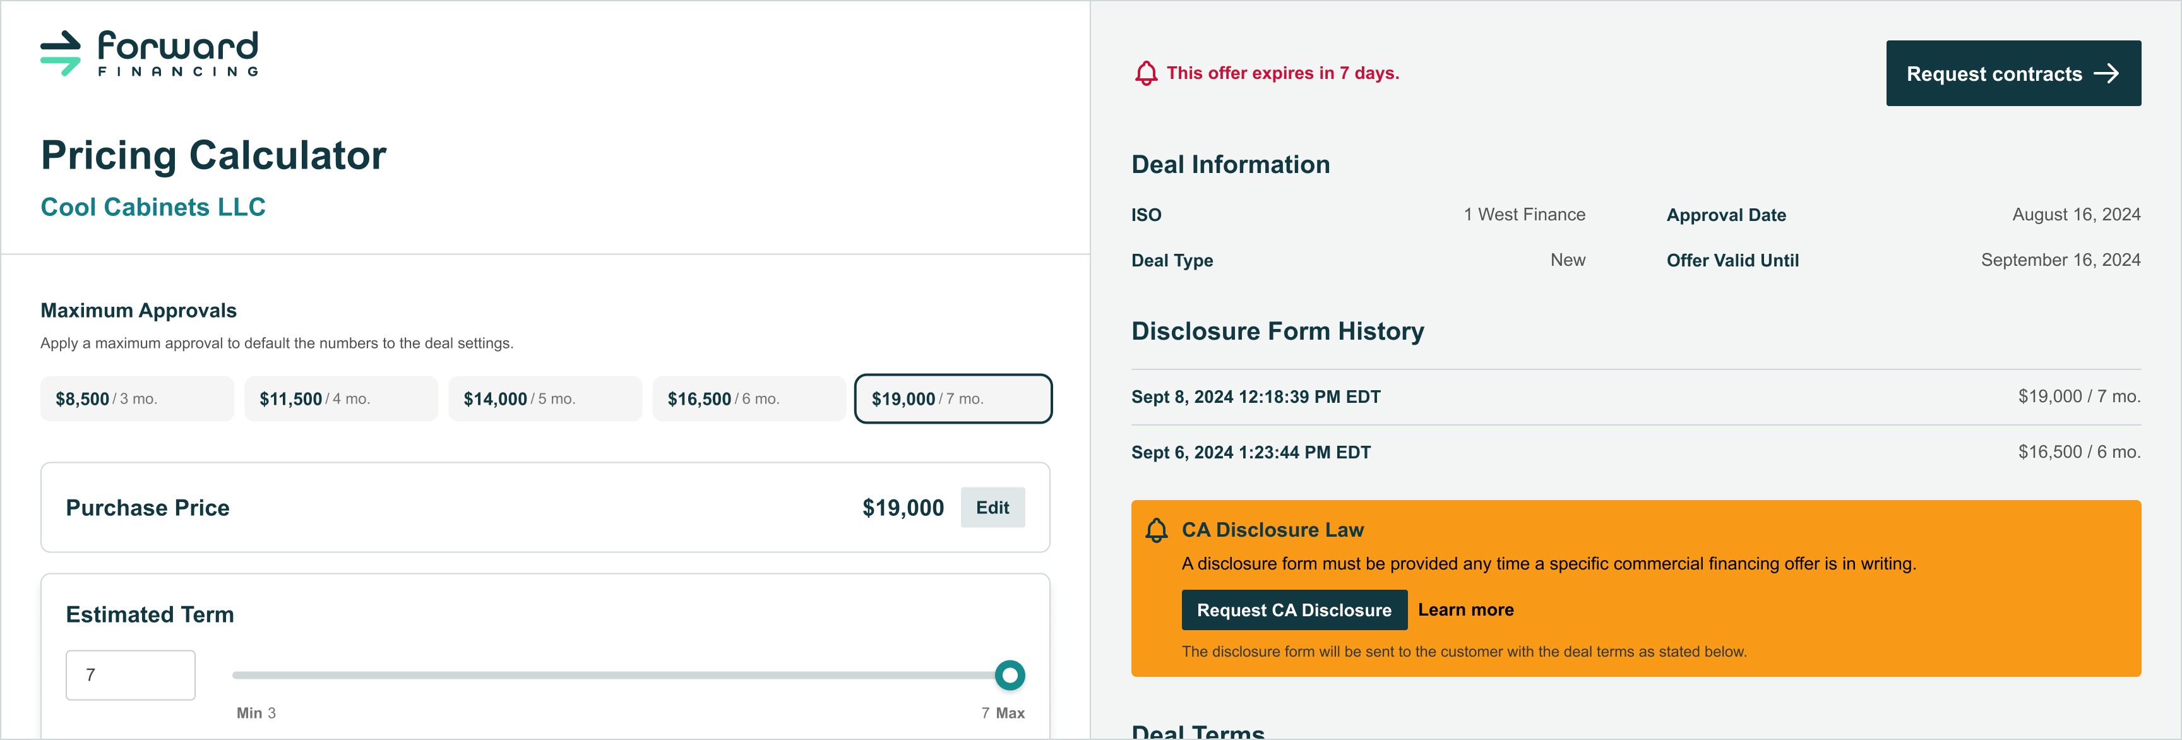Click Request CA Disclosure button
Screen dimensions: 2182x740
pos(1294,609)
